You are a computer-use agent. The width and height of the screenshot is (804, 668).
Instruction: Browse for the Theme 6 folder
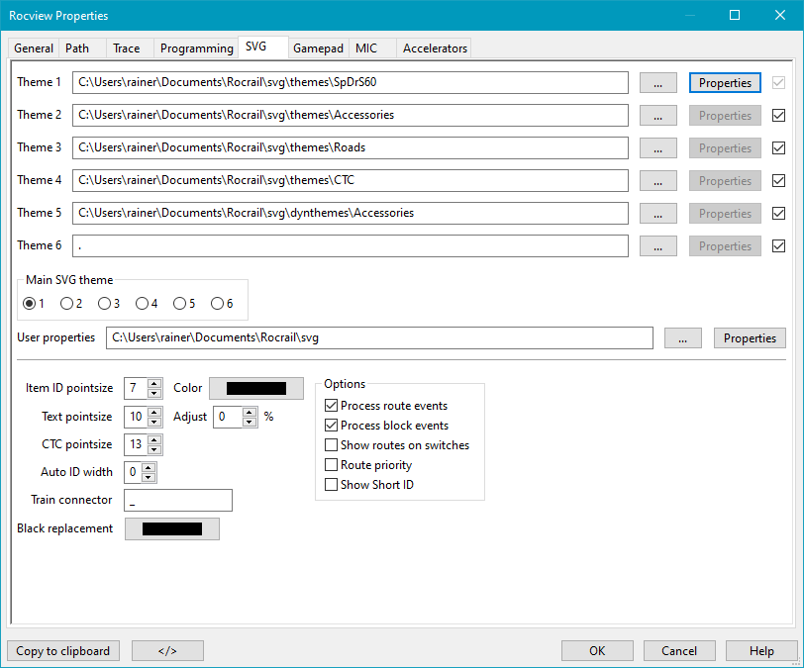pos(657,246)
